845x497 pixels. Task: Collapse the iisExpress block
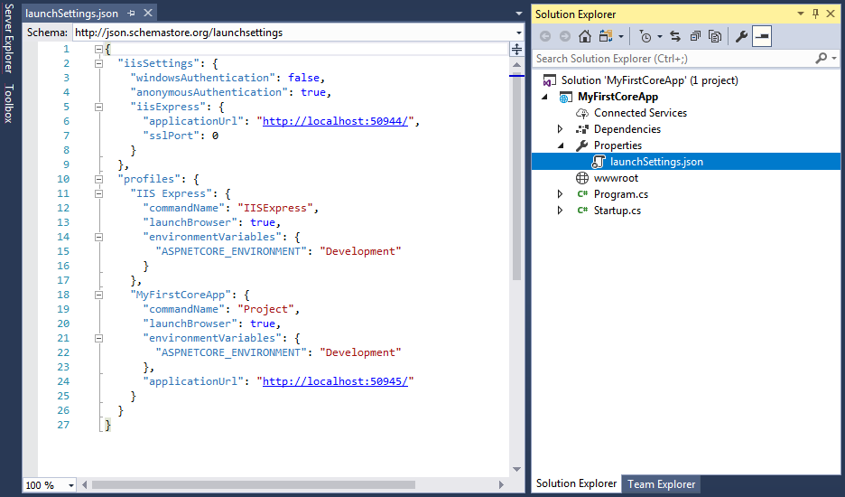[98, 107]
